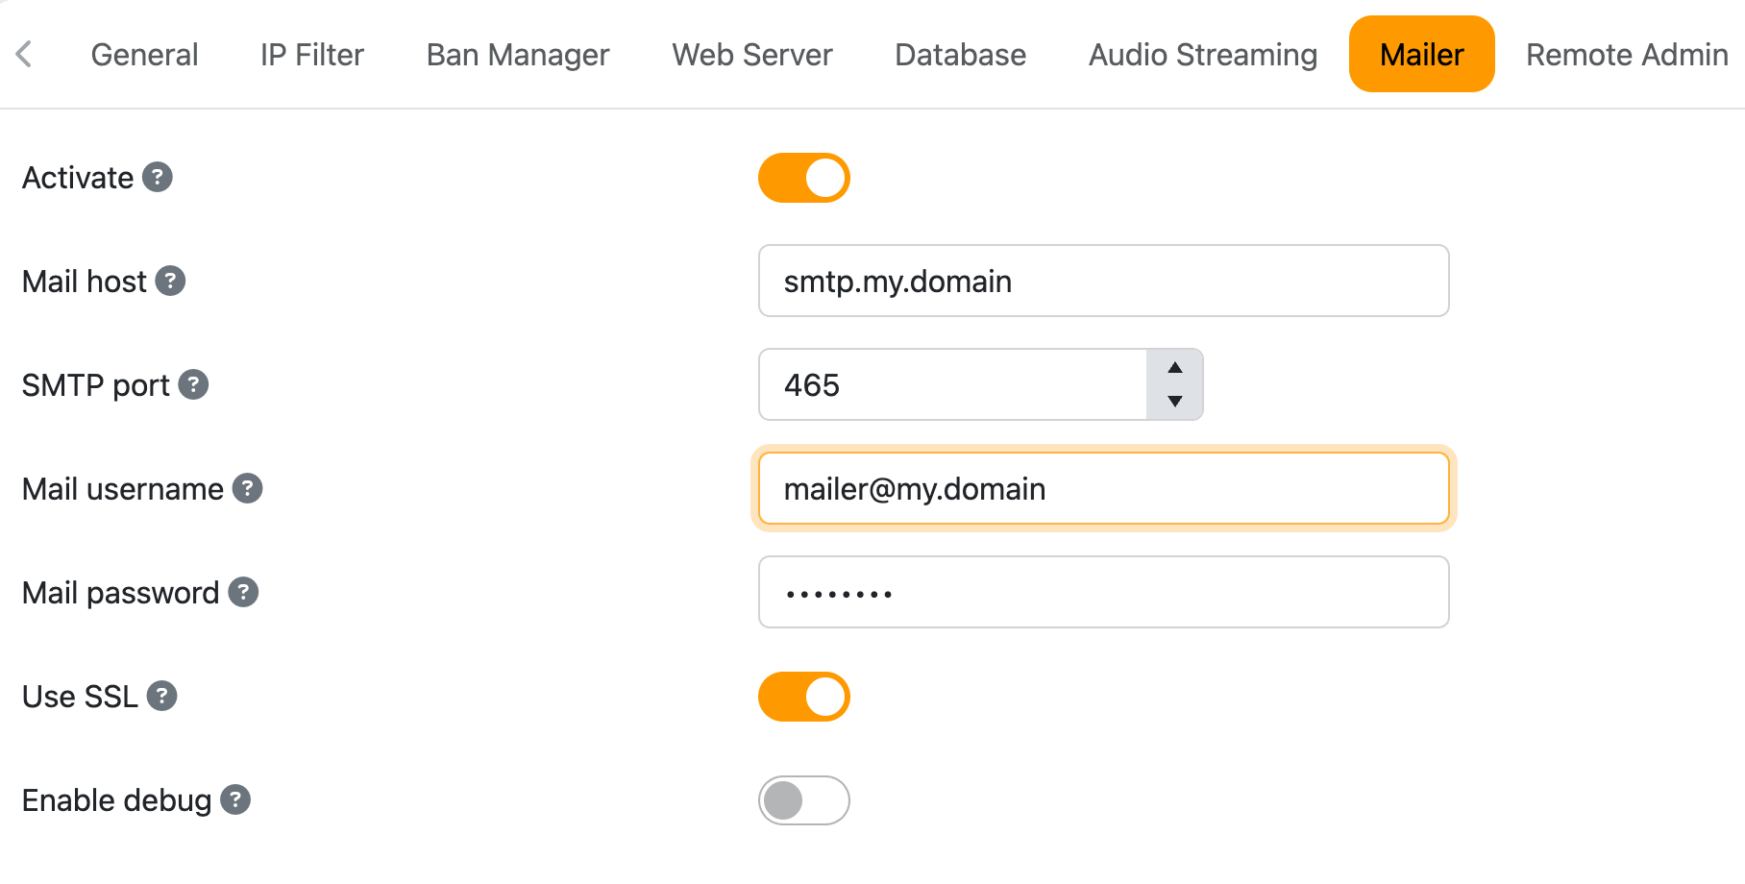The image size is (1745, 884).
Task: Select the Ban Manager tab
Action: pyautogui.click(x=517, y=54)
